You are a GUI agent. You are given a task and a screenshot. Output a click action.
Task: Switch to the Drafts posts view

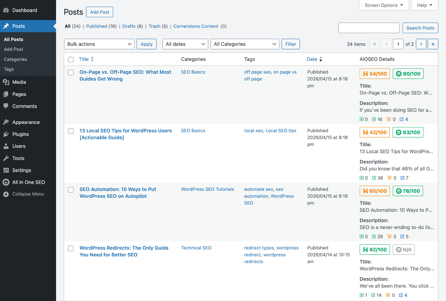pyautogui.click(x=129, y=26)
